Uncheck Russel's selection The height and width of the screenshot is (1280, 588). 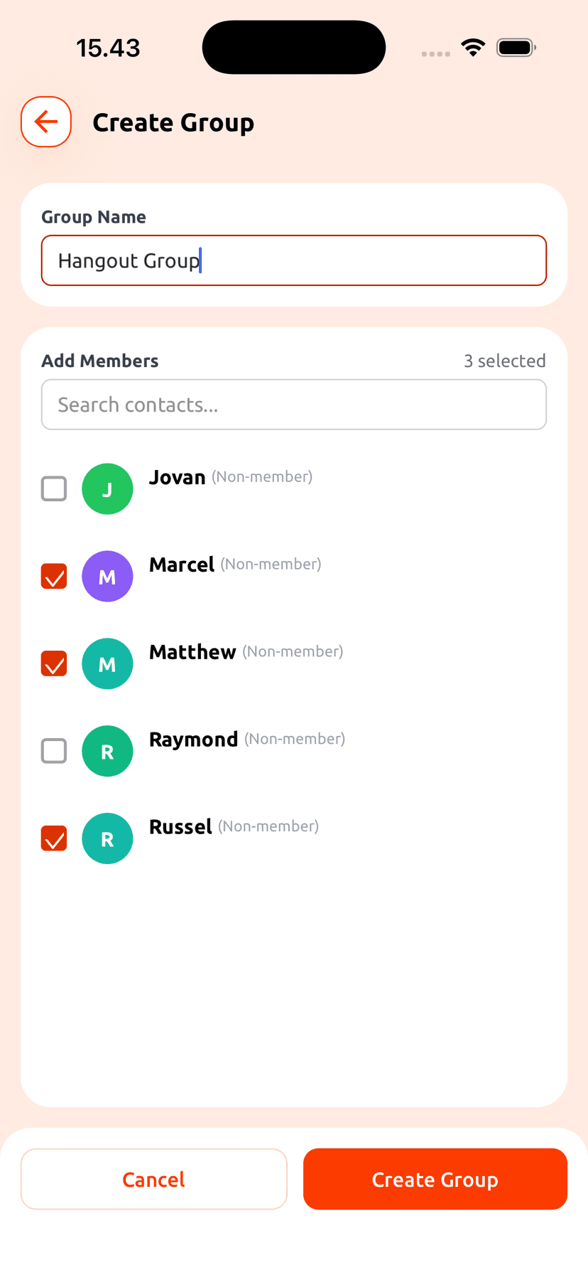(x=53, y=838)
